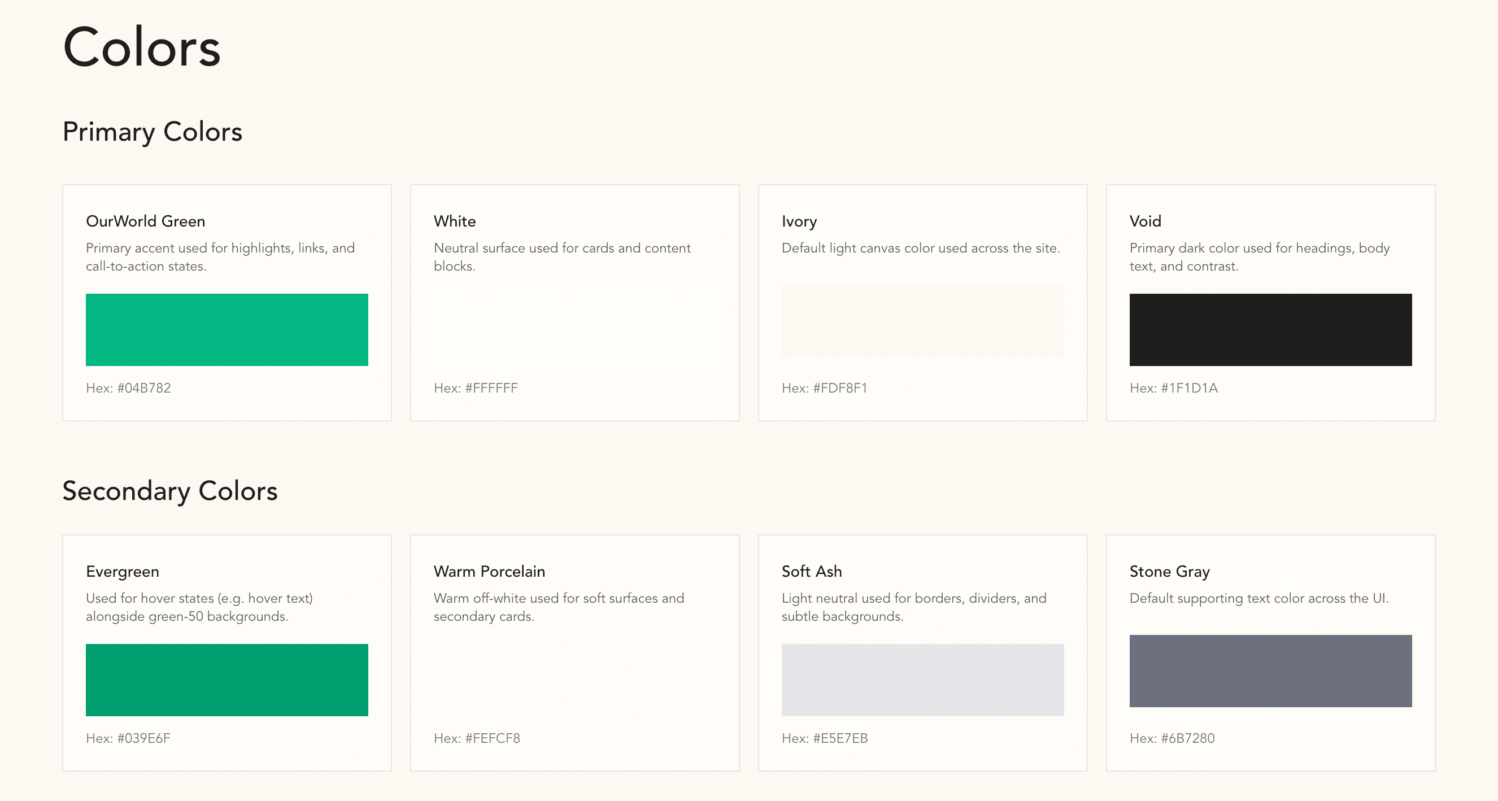Click the Soft Ash card description
This screenshot has height=801, width=1498.
914,607
